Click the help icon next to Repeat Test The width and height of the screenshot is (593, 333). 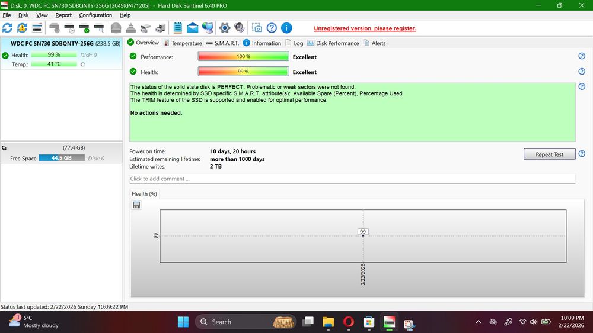(x=582, y=154)
